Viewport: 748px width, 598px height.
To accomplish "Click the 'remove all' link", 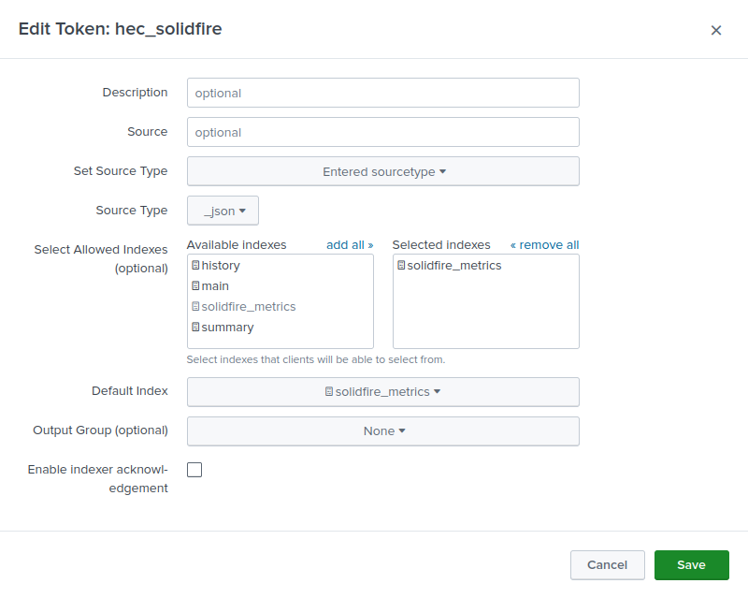I will click(x=544, y=244).
